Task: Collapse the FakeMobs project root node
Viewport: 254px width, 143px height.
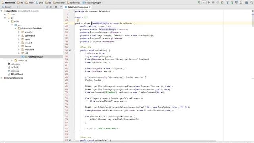Action: (x=2, y=11)
